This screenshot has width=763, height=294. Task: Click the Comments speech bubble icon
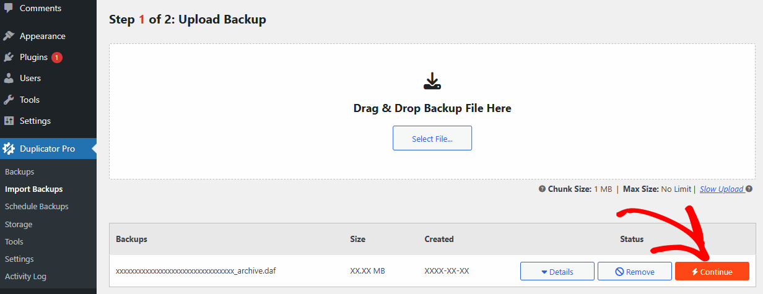(x=9, y=8)
